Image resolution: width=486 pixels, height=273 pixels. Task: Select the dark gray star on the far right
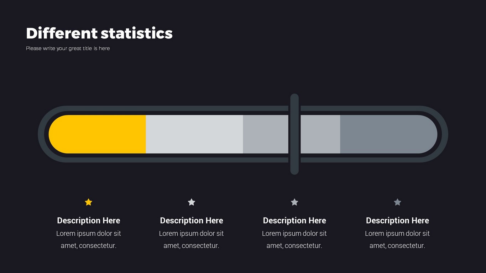coord(397,202)
